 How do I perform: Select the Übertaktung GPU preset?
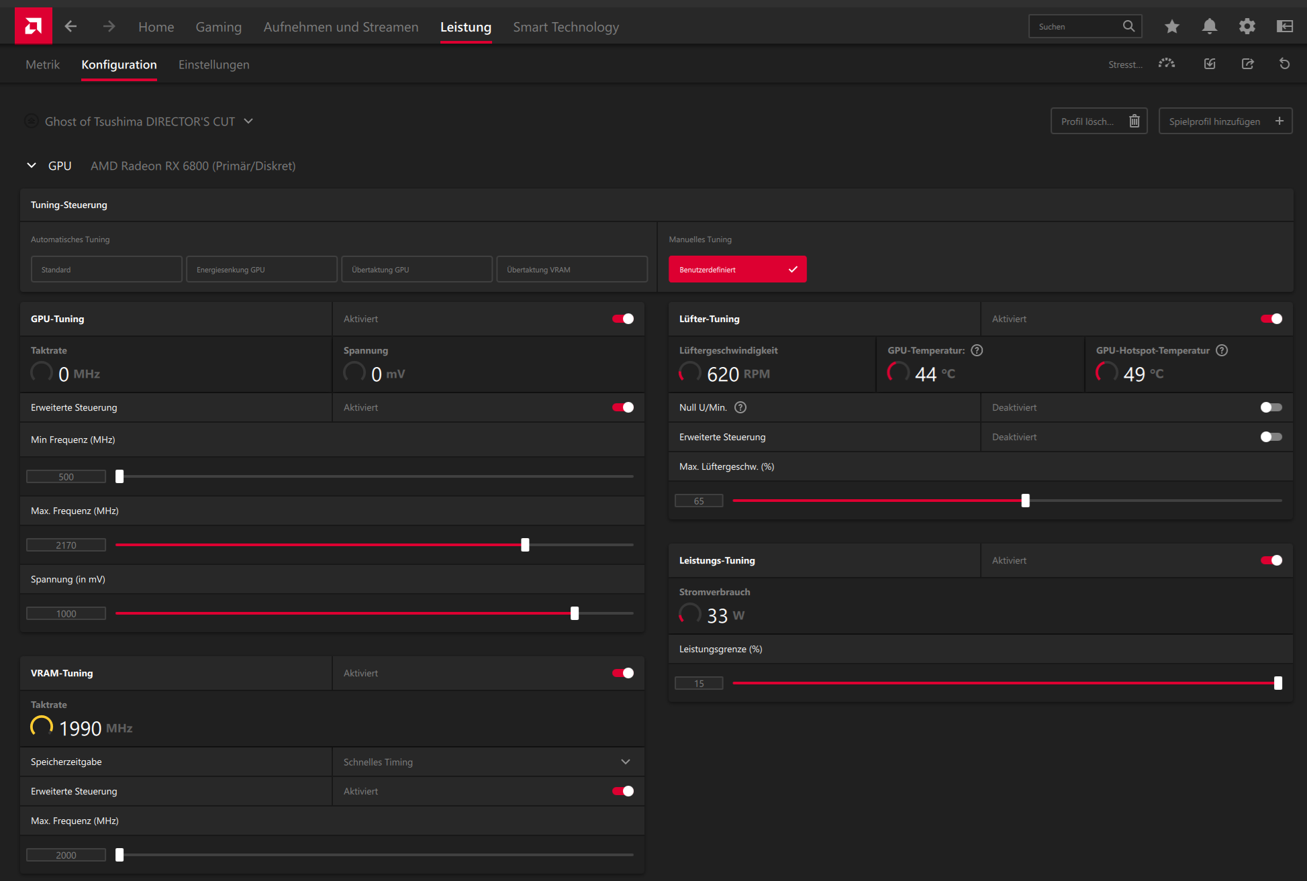416,269
